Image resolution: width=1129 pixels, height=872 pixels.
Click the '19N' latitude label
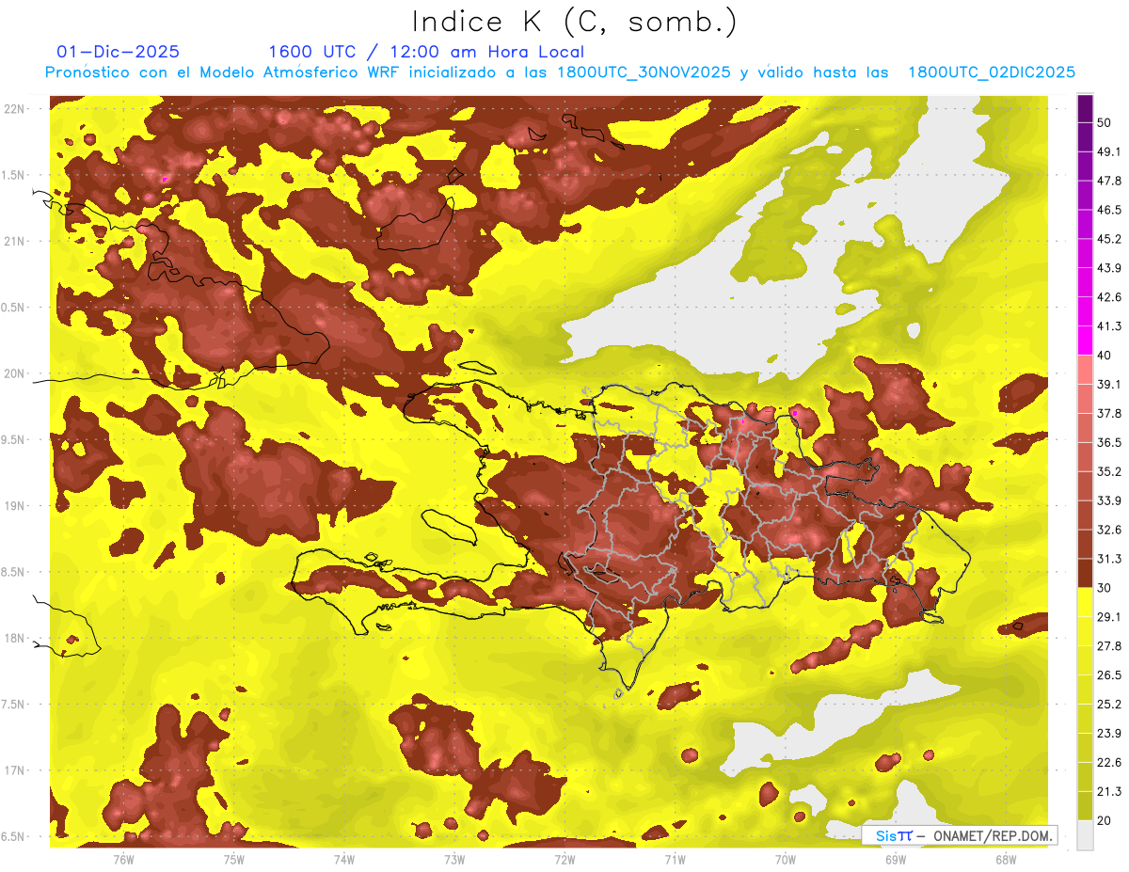[x=14, y=505]
